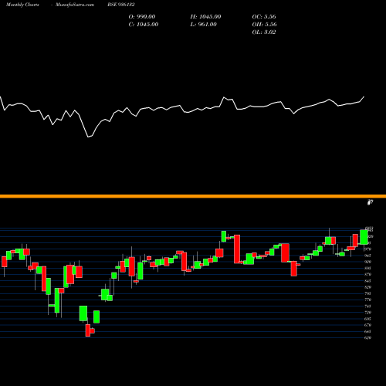The height and width of the screenshot is (386, 386).
Task: Click the low value 'L: 961.00'
Action: point(204,25)
